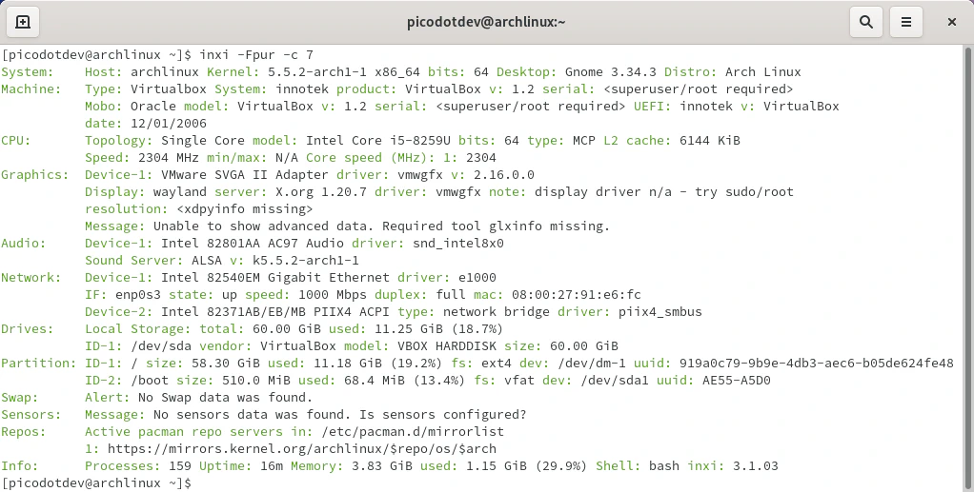
Task: Click the Graphics section label
Action: point(34,175)
